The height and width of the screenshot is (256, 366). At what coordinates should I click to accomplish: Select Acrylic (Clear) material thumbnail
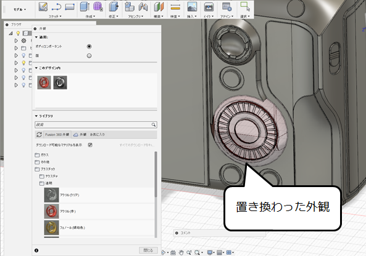(x=51, y=195)
